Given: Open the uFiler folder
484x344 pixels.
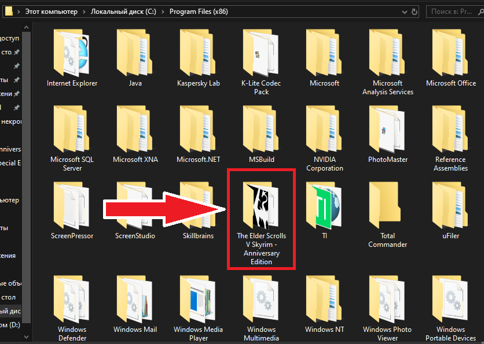Looking at the screenshot, I should pyautogui.click(x=450, y=211).
